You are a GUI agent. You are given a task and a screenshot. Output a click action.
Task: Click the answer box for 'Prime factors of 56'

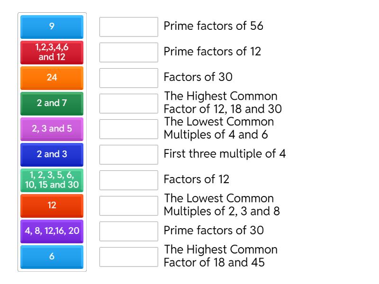[x=129, y=27]
